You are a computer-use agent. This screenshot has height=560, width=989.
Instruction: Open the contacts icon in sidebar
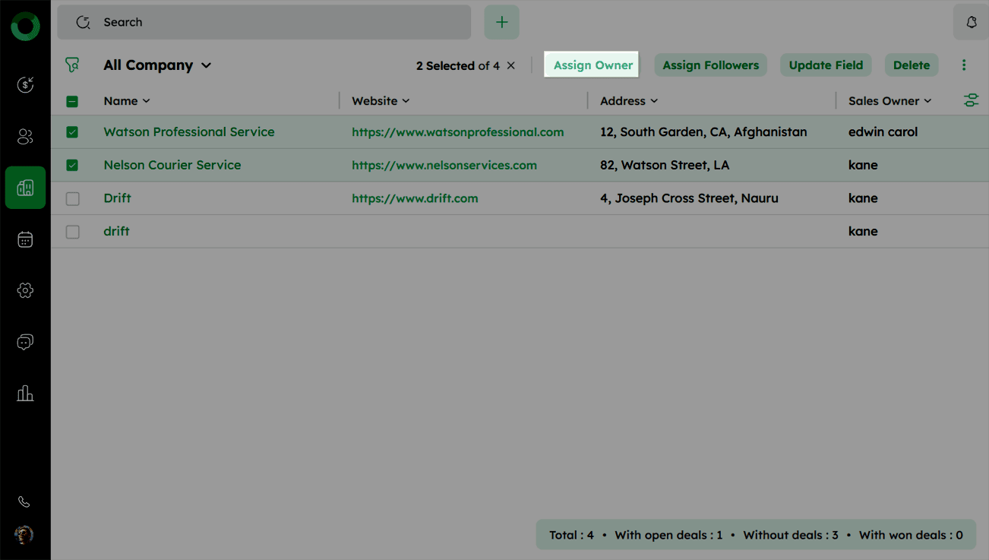pos(25,137)
